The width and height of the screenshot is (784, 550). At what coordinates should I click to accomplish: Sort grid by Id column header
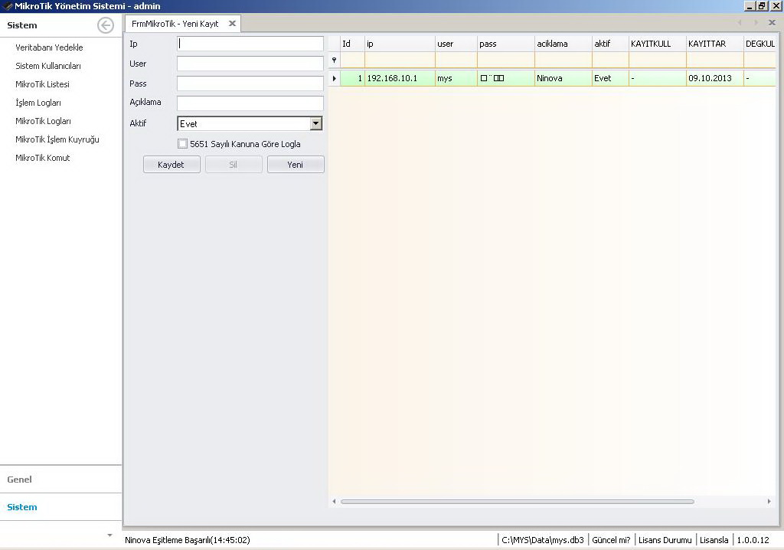point(352,44)
